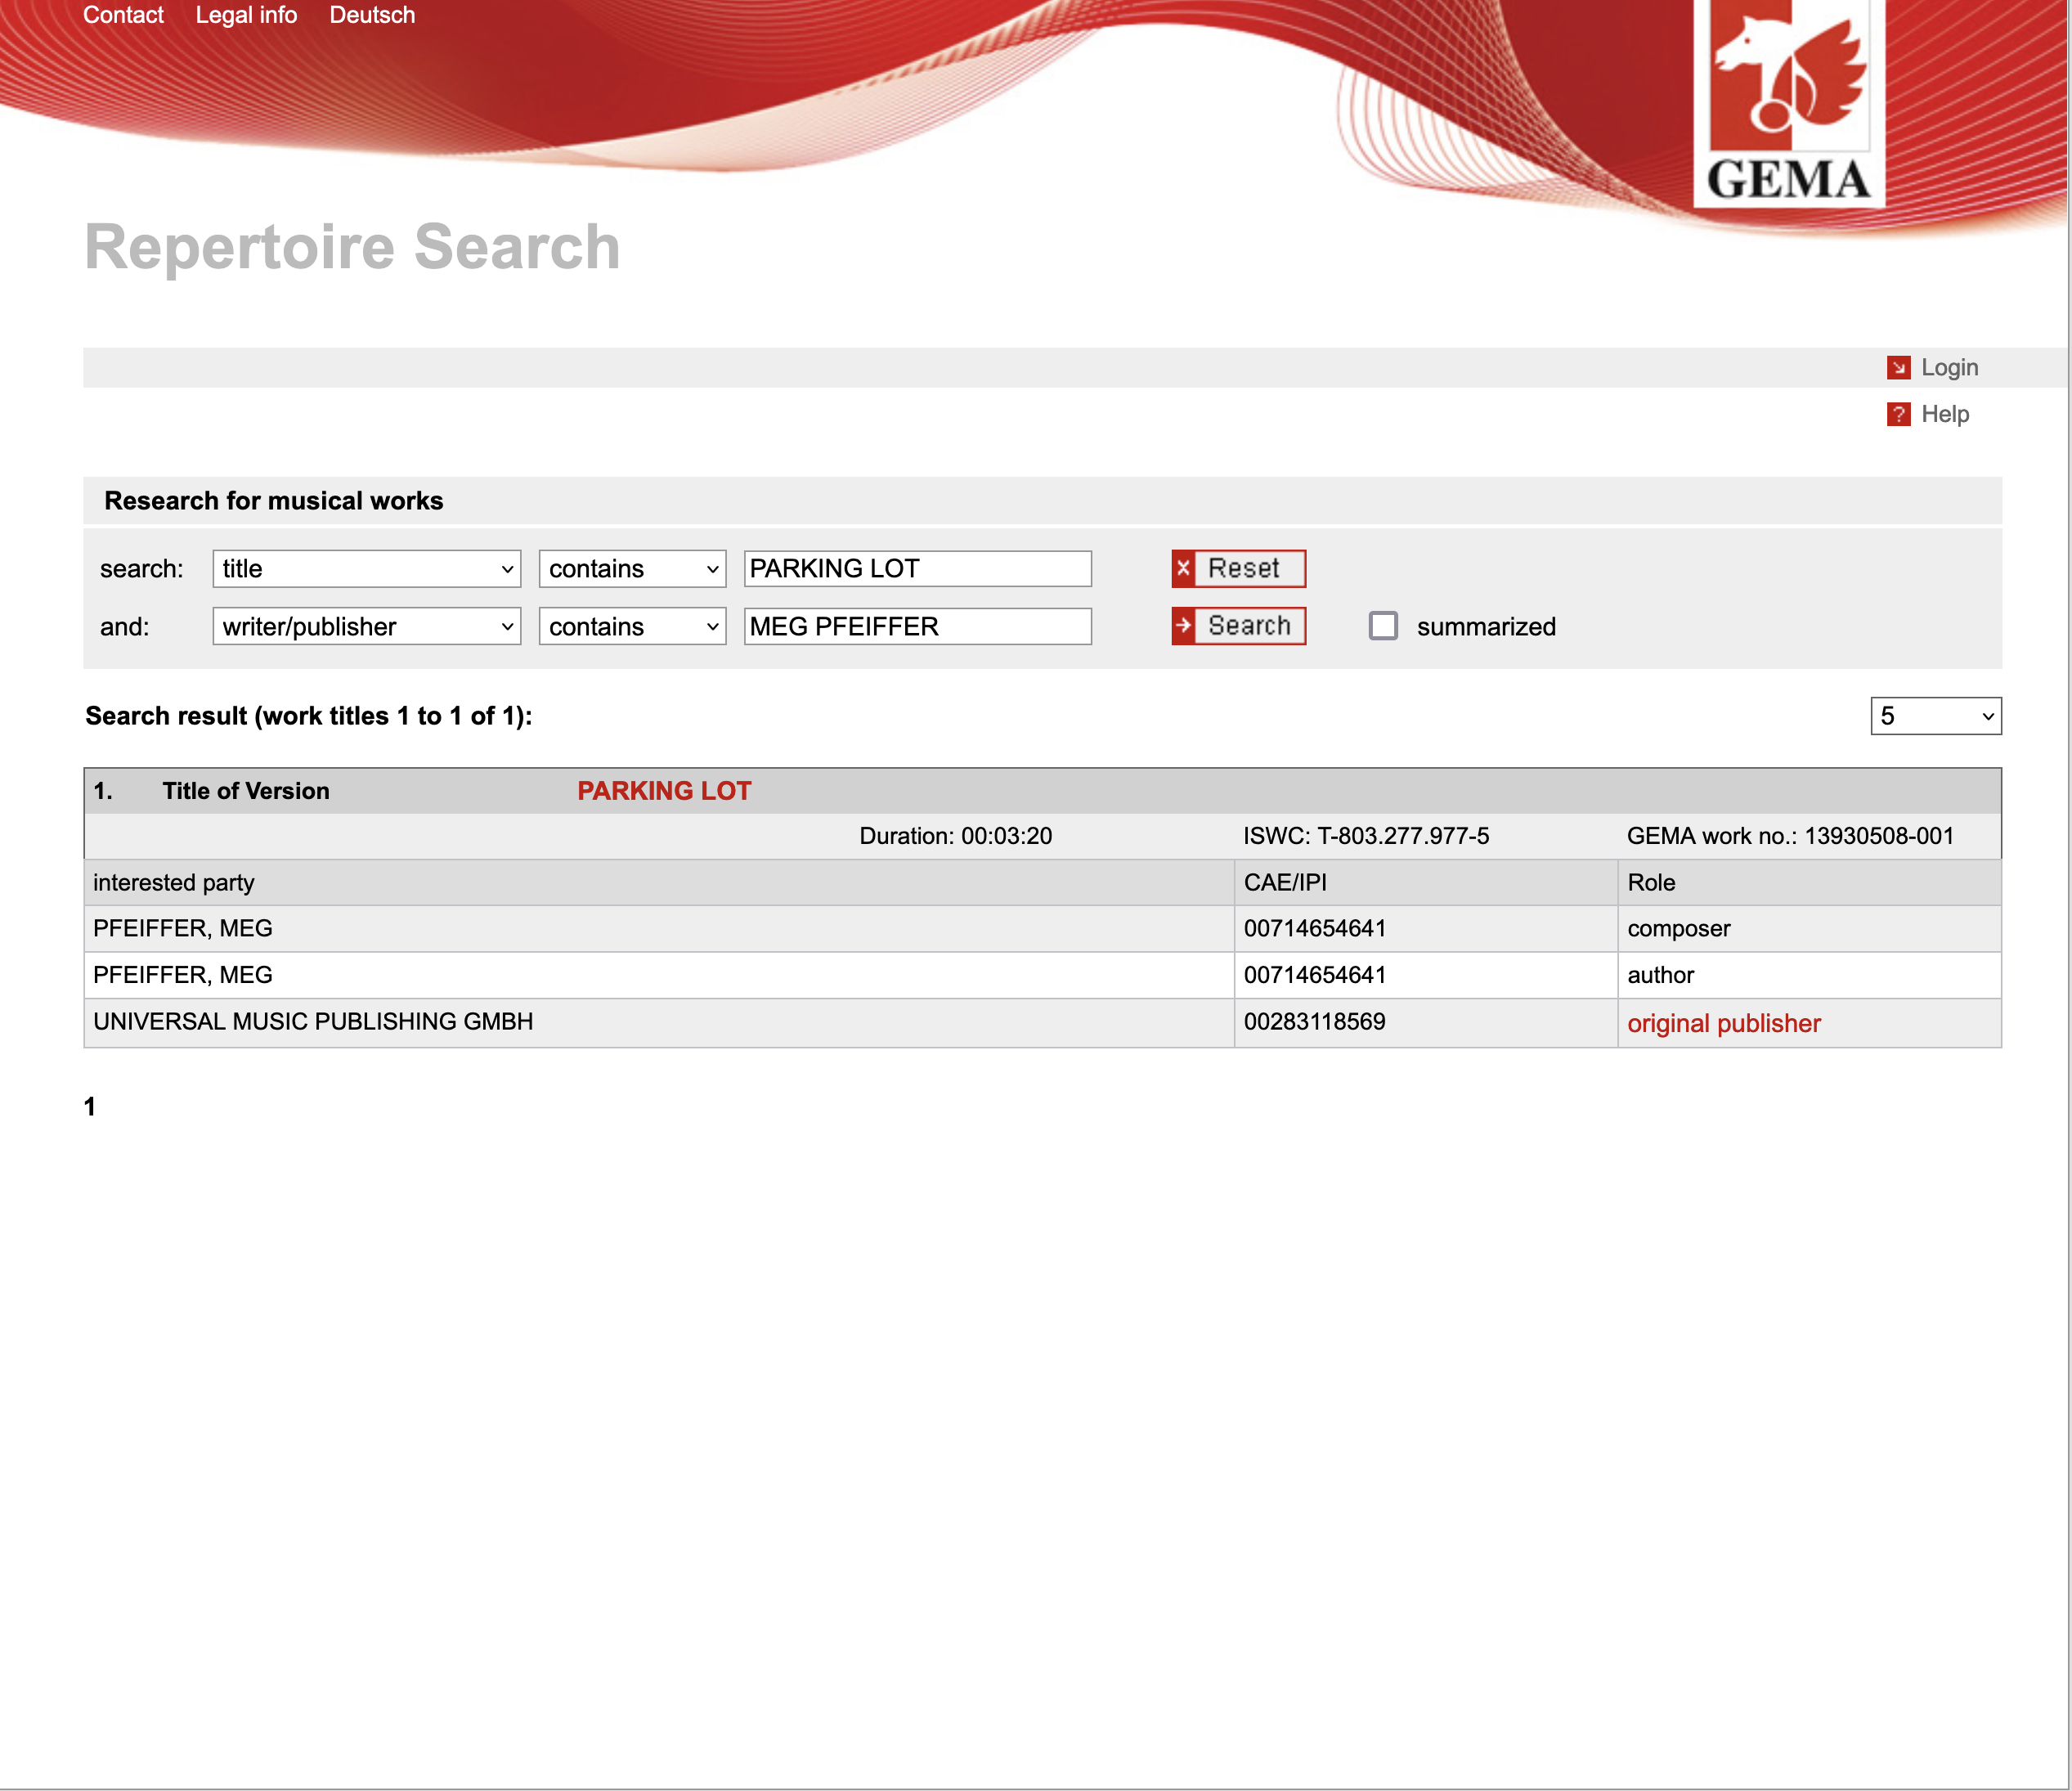Switch language to Deutsch
This screenshot has height=1791, width=2072.
click(x=372, y=15)
